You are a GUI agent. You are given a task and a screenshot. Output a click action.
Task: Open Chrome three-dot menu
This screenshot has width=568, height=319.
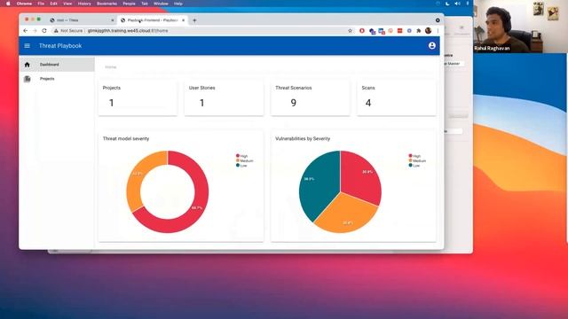pos(438,31)
